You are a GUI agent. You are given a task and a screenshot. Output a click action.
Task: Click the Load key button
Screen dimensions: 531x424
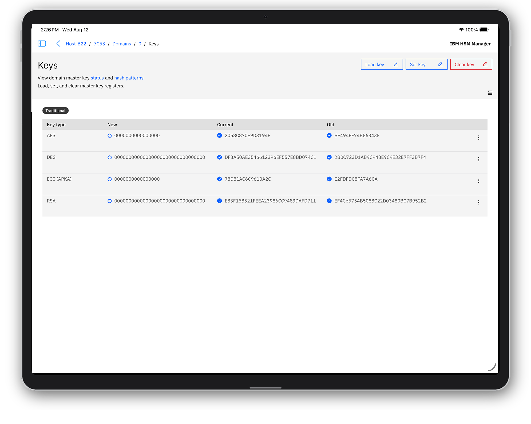pyautogui.click(x=382, y=64)
